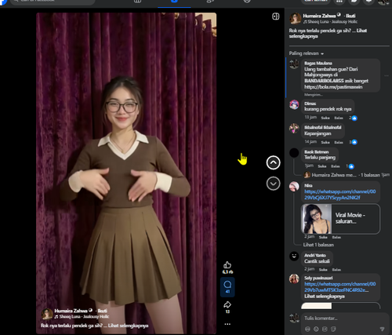Open Sheeq Luna audio on video overlay

(x=82, y=316)
